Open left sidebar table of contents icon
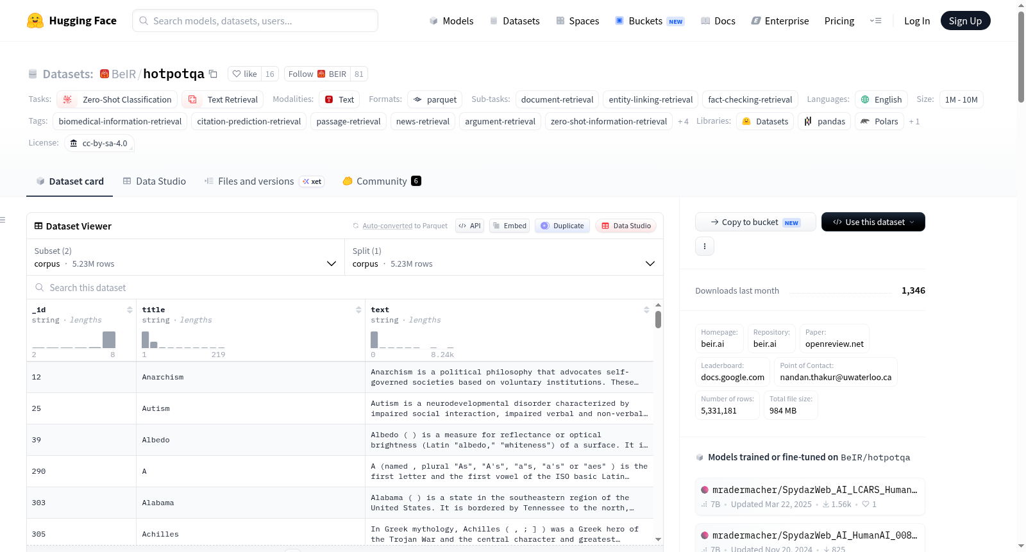The width and height of the screenshot is (1026, 552). [x=3, y=220]
